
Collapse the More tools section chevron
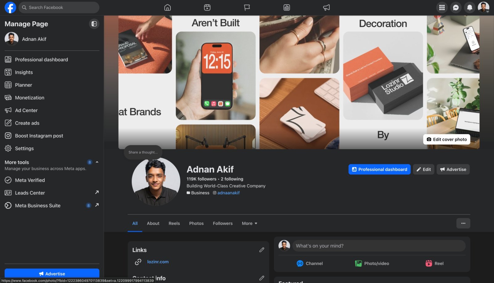coord(97,162)
